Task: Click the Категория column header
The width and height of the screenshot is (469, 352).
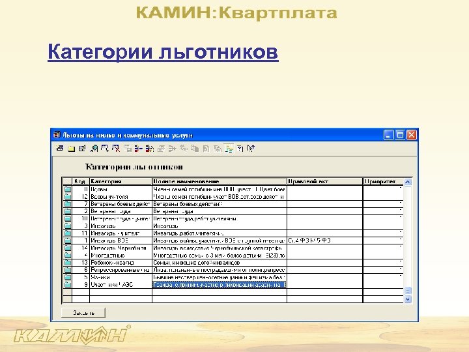Action: click(121, 181)
